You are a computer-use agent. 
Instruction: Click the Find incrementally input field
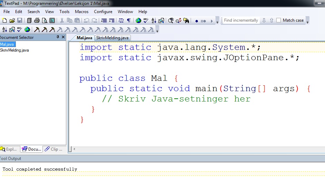241,20
